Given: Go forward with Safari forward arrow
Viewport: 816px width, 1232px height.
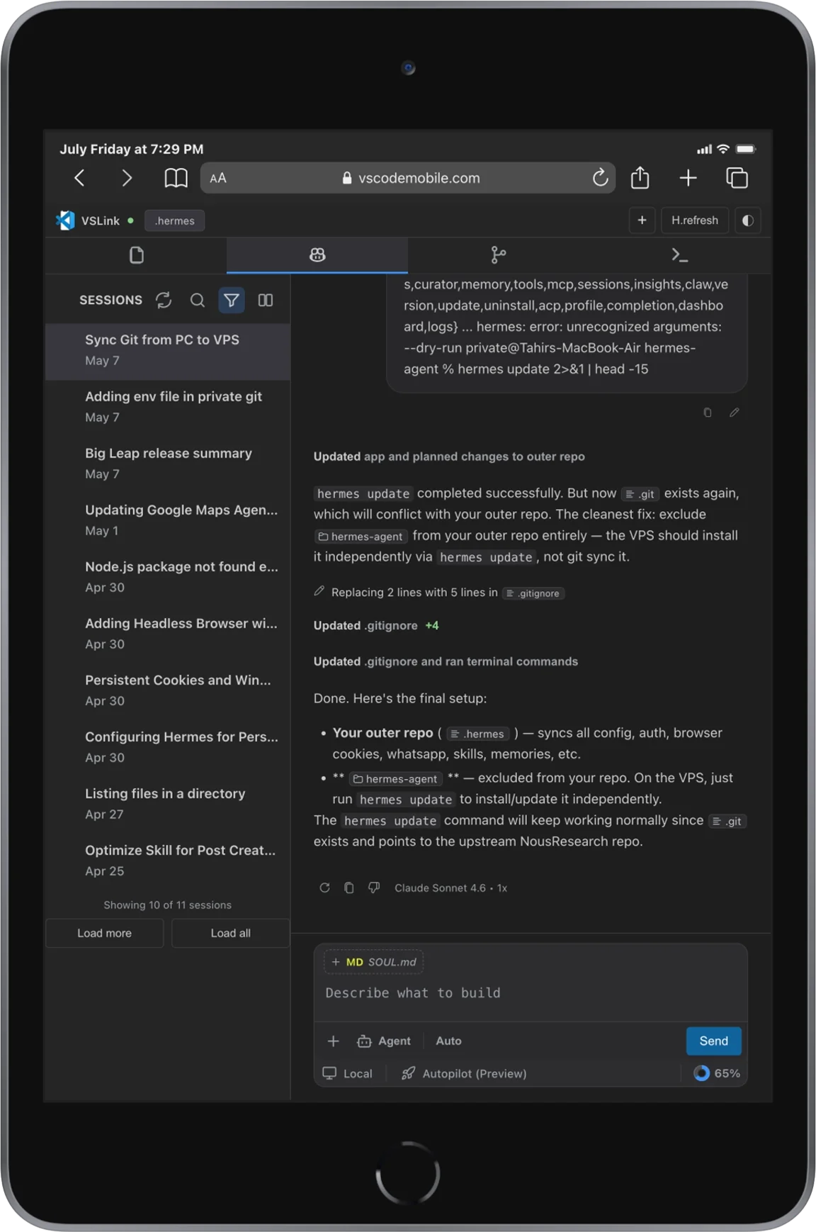Looking at the screenshot, I should 127,178.
